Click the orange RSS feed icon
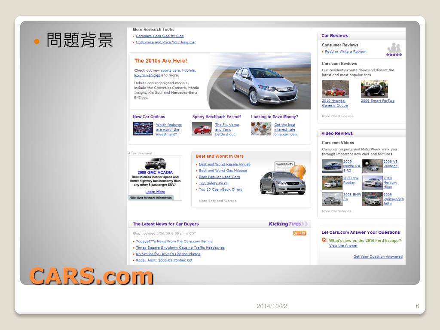This screenshot has height=330, width=440. 299,233
